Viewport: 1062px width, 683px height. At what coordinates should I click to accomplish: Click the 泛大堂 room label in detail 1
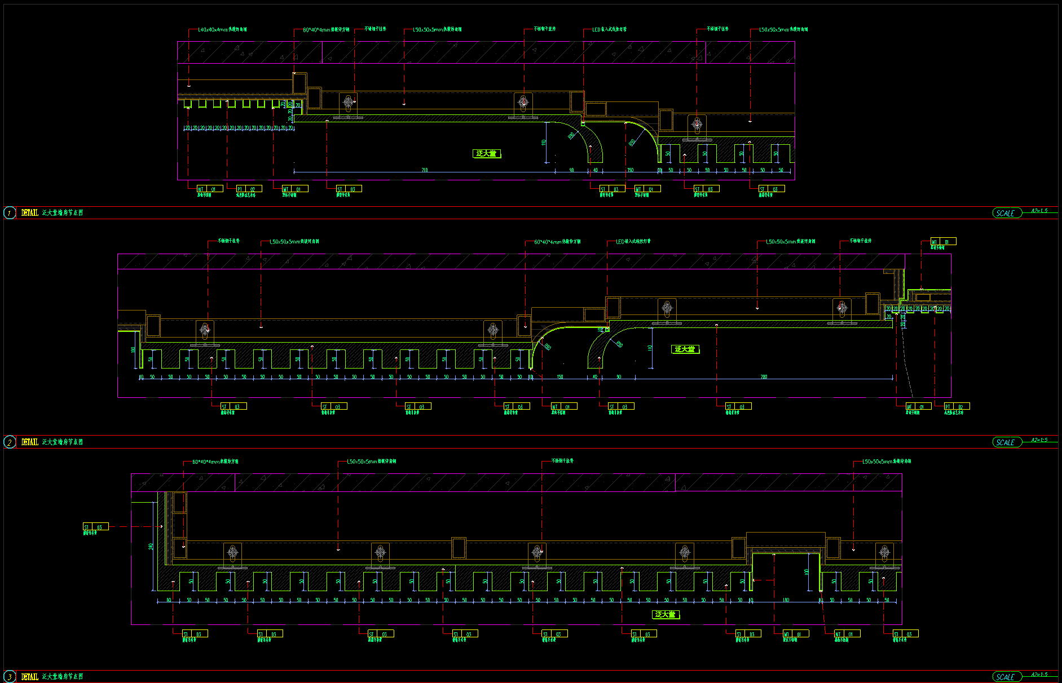(x=487, y=153)
